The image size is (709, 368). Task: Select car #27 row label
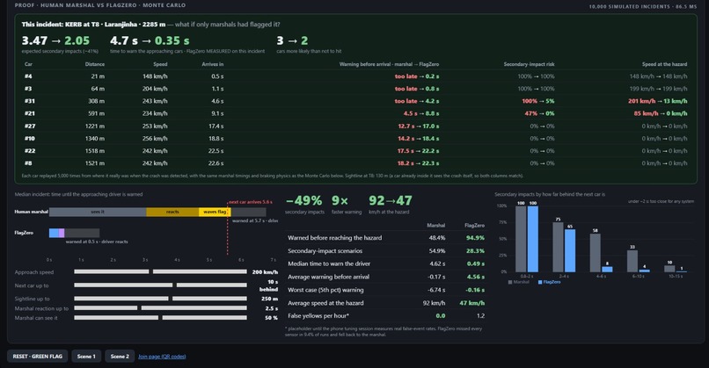point(29,126)
